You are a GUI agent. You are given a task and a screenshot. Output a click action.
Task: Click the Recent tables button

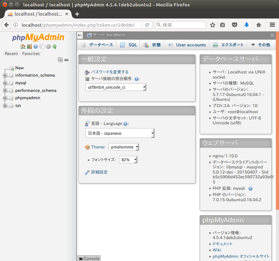coord(11,54)
